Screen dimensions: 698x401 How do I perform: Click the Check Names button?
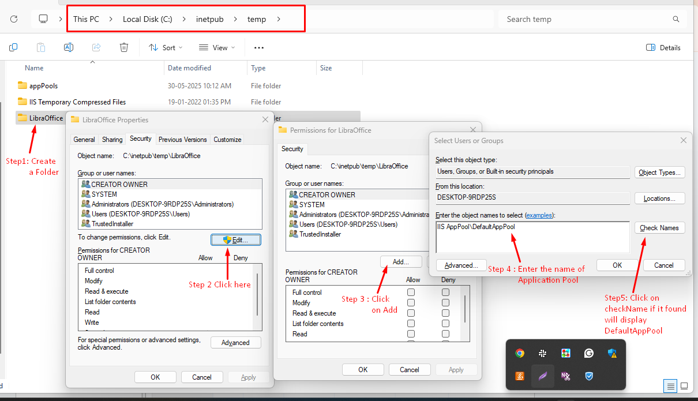pyautogui.click(x=659, y=228)
